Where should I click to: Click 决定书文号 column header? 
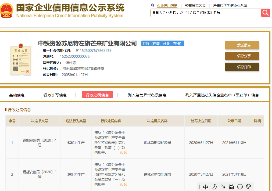(x=40, y=121)
